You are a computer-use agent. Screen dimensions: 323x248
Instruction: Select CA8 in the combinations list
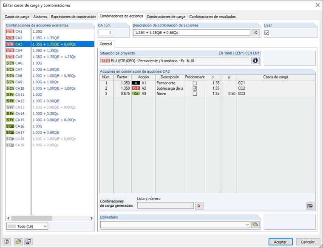(50, 76)
